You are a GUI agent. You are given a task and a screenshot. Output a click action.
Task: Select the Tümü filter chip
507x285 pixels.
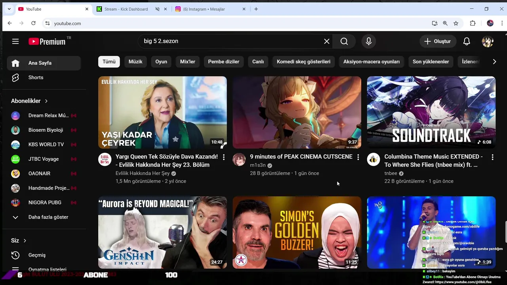(x=109, y=62)
